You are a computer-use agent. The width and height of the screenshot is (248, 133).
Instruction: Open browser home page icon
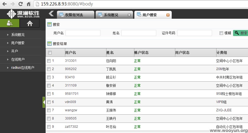[x=29, y=4]
